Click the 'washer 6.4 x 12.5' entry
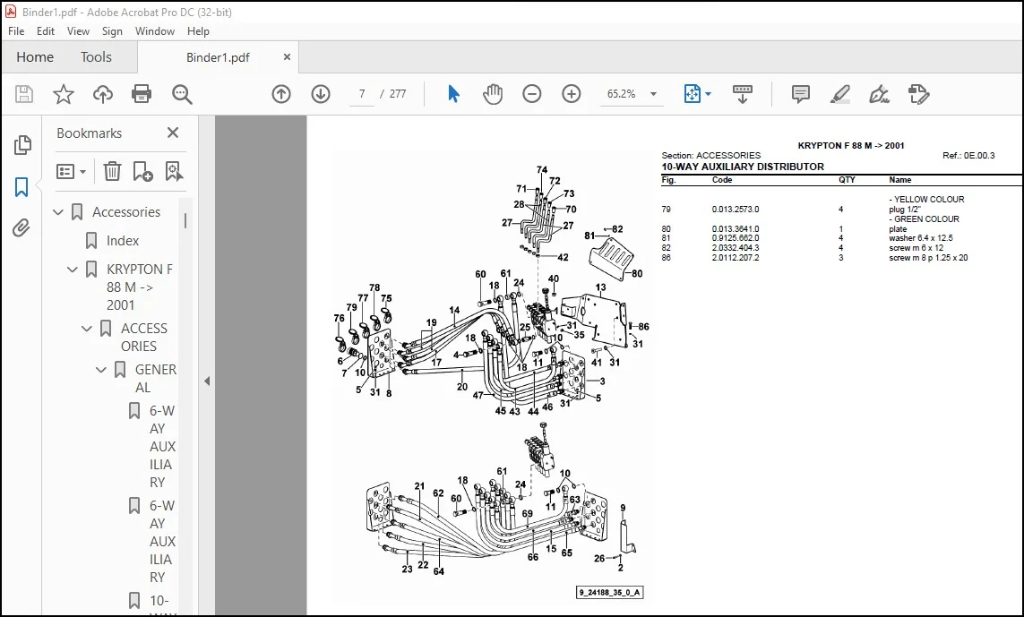This screenshot has height=617, width=1024. click(x=920, y=238)
